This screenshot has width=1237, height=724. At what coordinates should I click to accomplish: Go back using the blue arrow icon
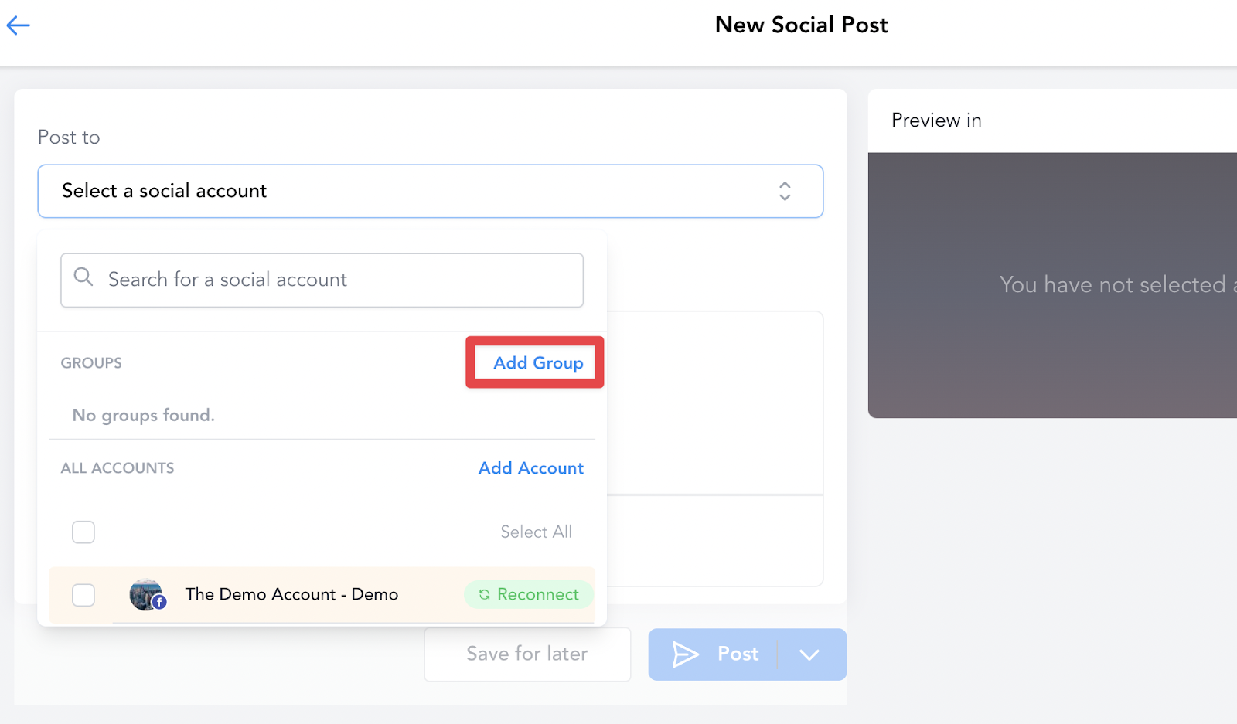point(18,25)
